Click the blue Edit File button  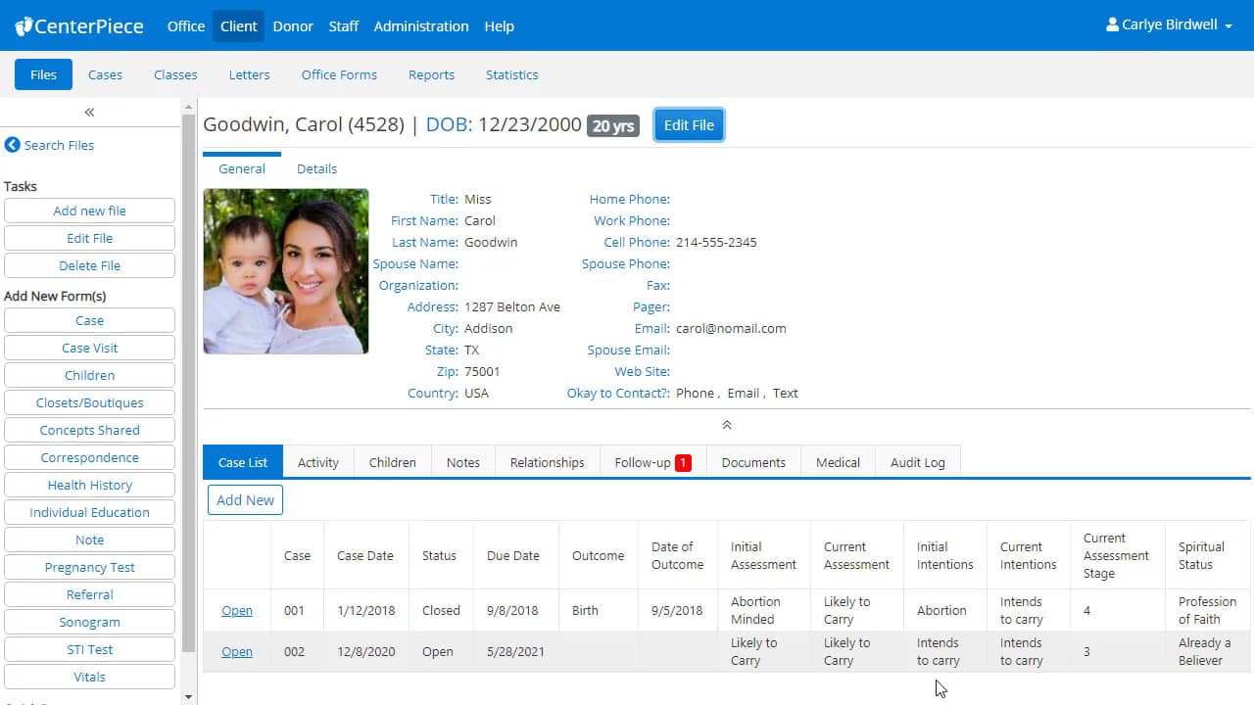click(x=689, y=125)
